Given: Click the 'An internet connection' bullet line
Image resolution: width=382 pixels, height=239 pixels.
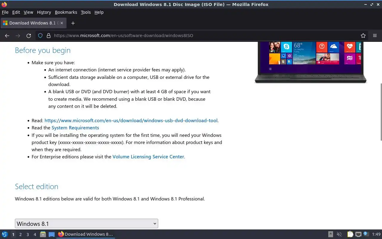Looking at the screenshot, I should tap(117, 70).
